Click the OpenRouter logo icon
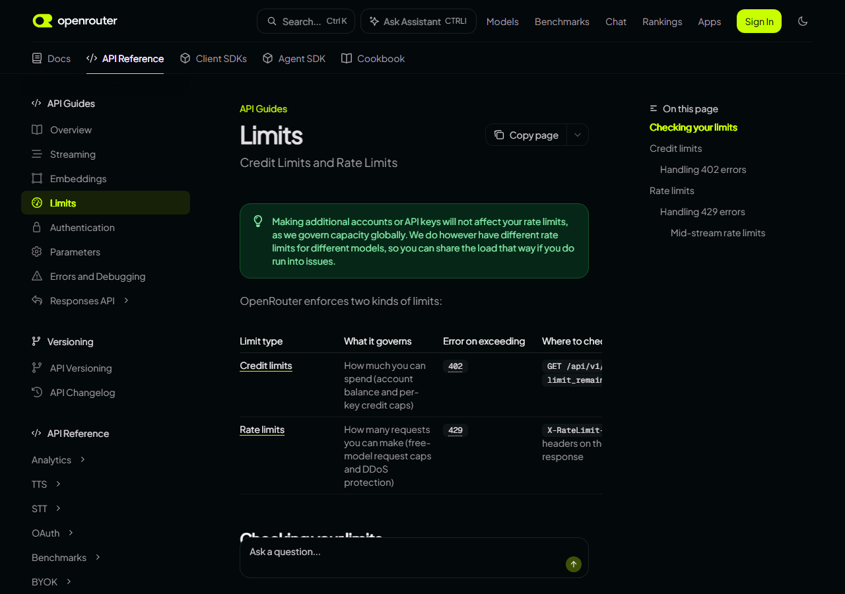This screenshot has width=845, height=594. point(42,21)
